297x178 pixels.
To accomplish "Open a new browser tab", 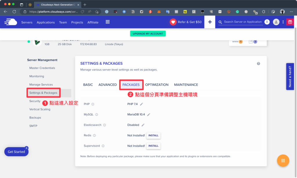I will (85, 5).
